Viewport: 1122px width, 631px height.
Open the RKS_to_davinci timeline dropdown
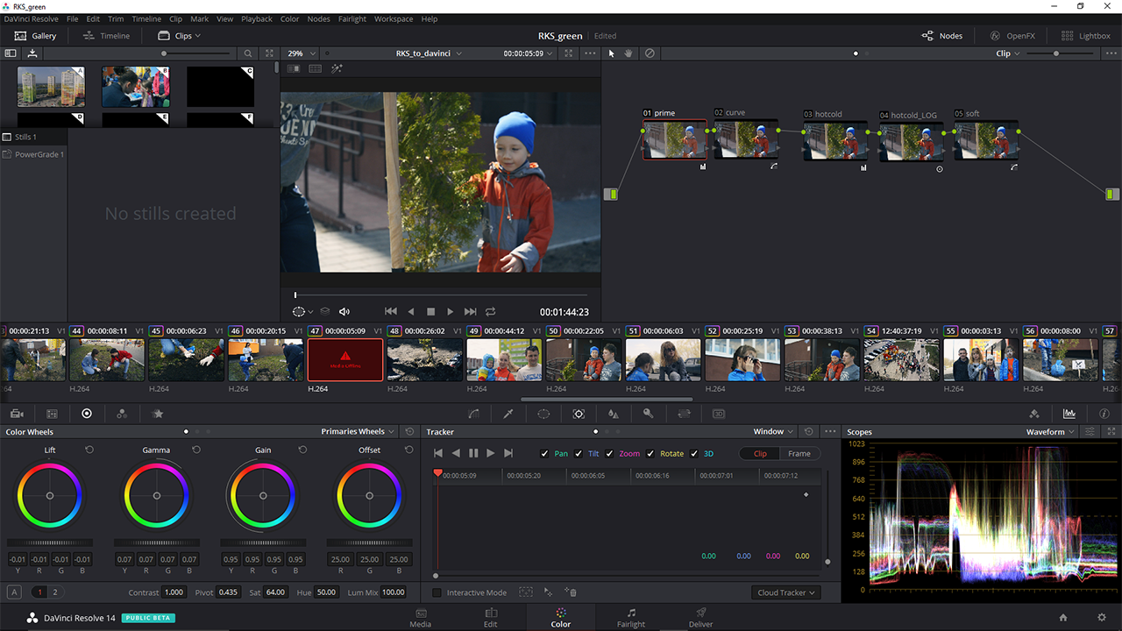coord(429,53)
